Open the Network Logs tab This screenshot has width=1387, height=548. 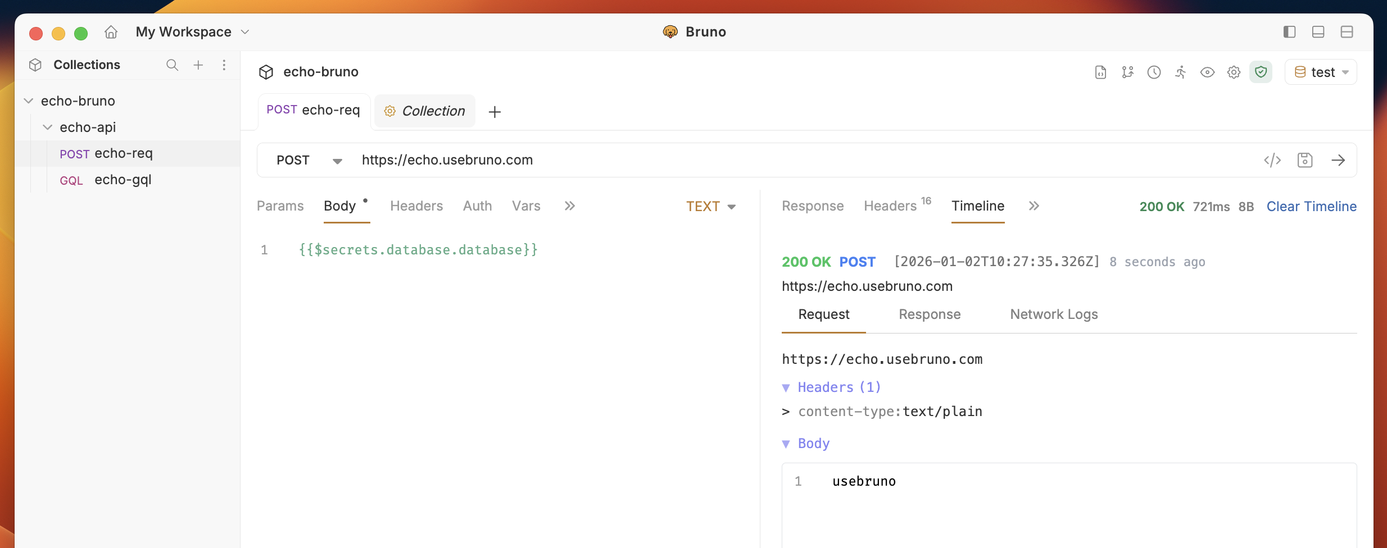[x=1054, y=314]
